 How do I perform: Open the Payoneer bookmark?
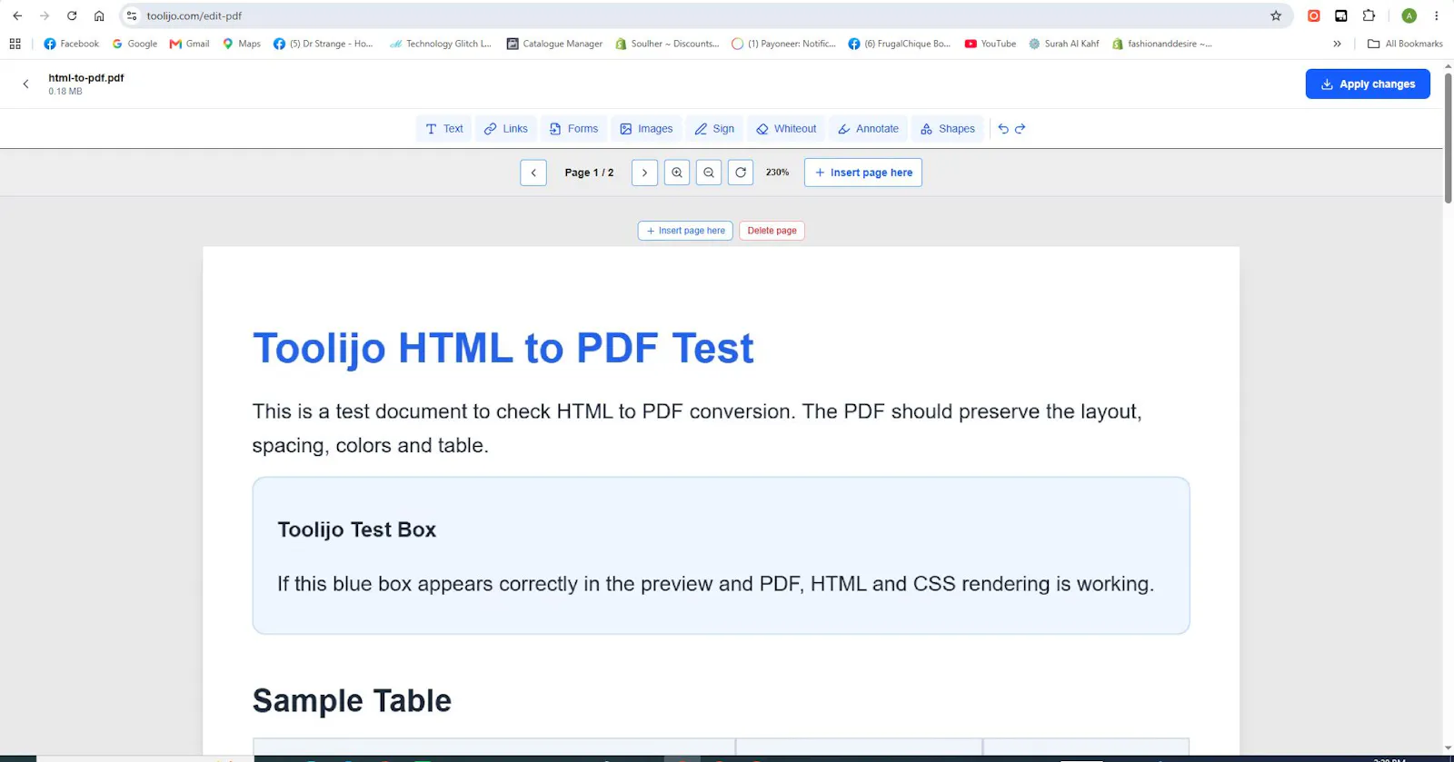tap(783, 44)
